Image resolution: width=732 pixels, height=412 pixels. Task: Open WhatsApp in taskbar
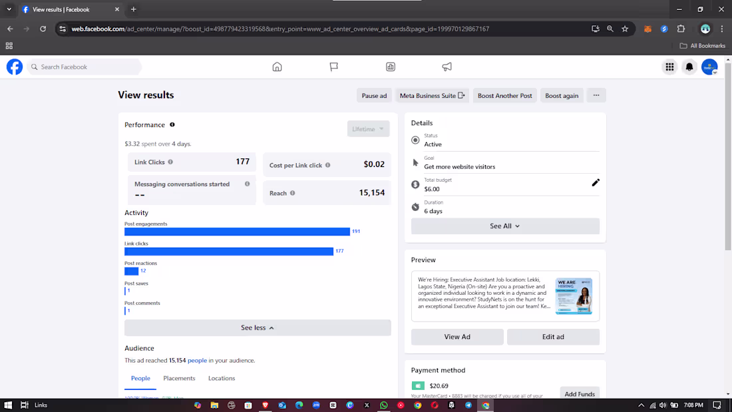click(384, 405)
